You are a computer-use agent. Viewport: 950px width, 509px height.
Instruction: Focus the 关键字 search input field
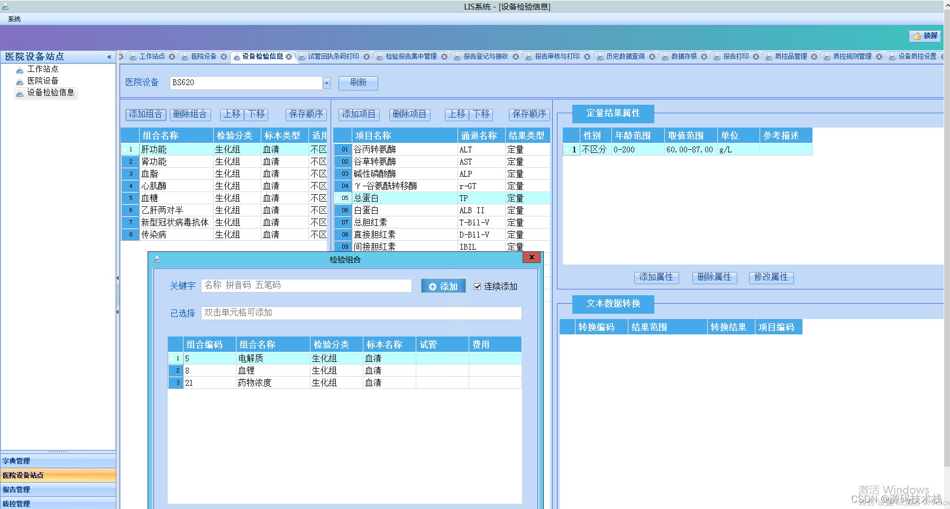pos(306,286)
